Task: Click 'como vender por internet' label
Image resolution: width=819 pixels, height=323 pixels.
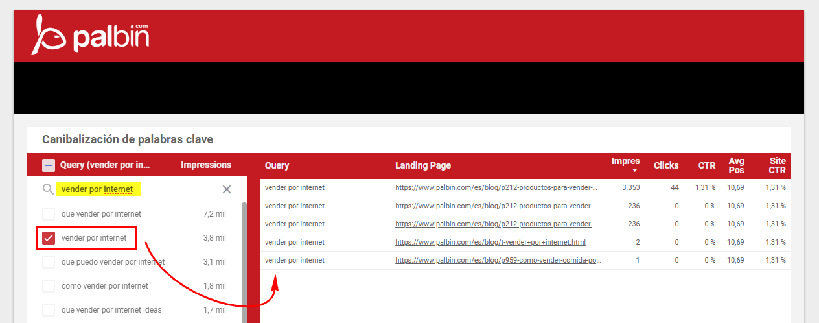Action: coord(105,286)
